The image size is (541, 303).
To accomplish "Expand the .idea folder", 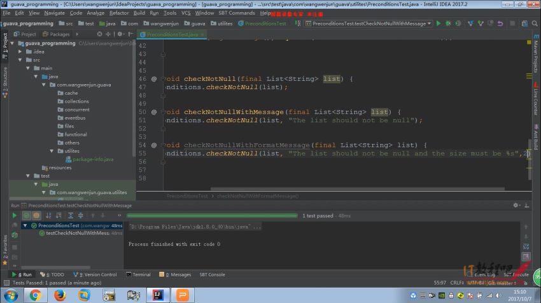I will tap(20, 52).
